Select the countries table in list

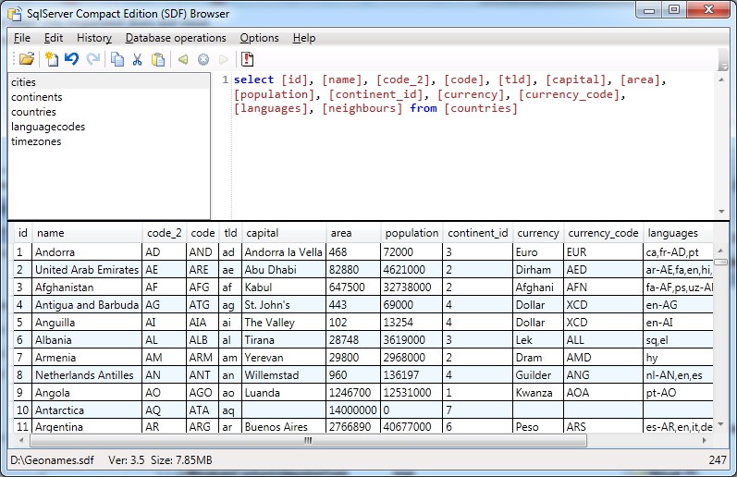33,112
